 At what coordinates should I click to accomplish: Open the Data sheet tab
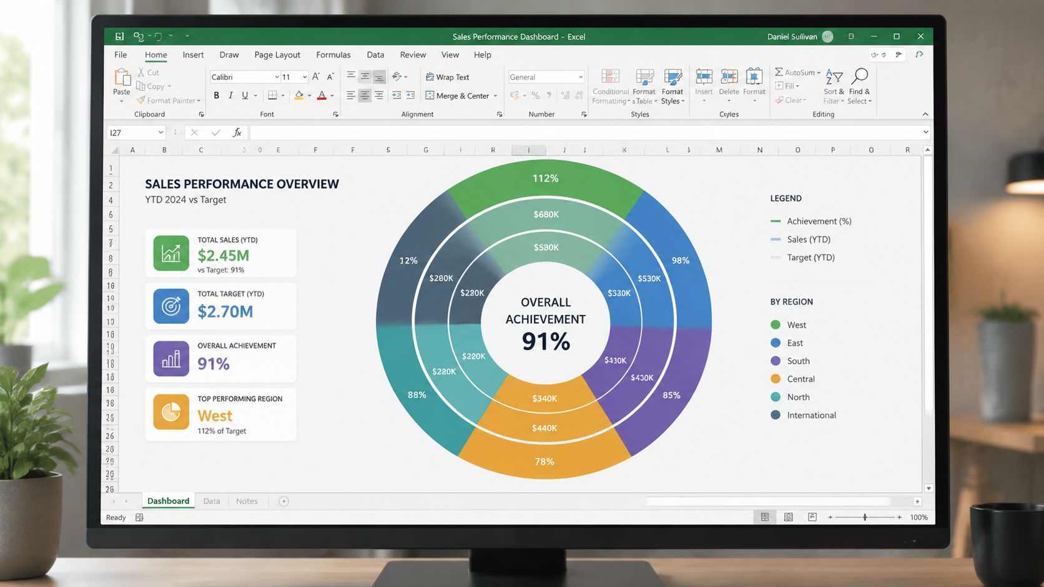[212, 501]
